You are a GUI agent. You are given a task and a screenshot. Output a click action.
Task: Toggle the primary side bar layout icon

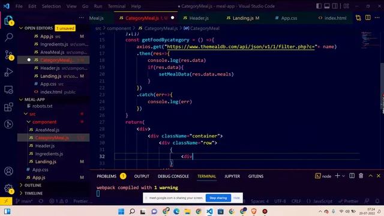(x=319, y=6)
